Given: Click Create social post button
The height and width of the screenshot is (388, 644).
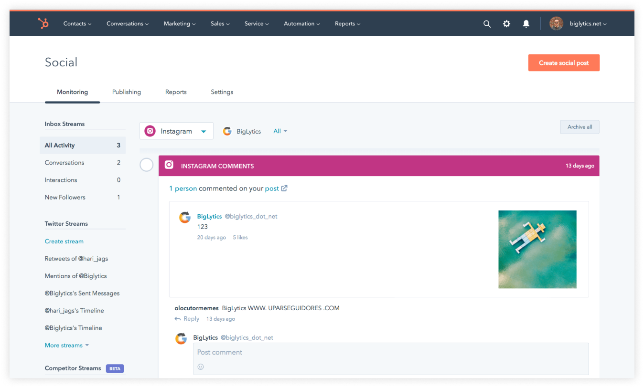Looking at the screenshot, I should click(563, 63).
